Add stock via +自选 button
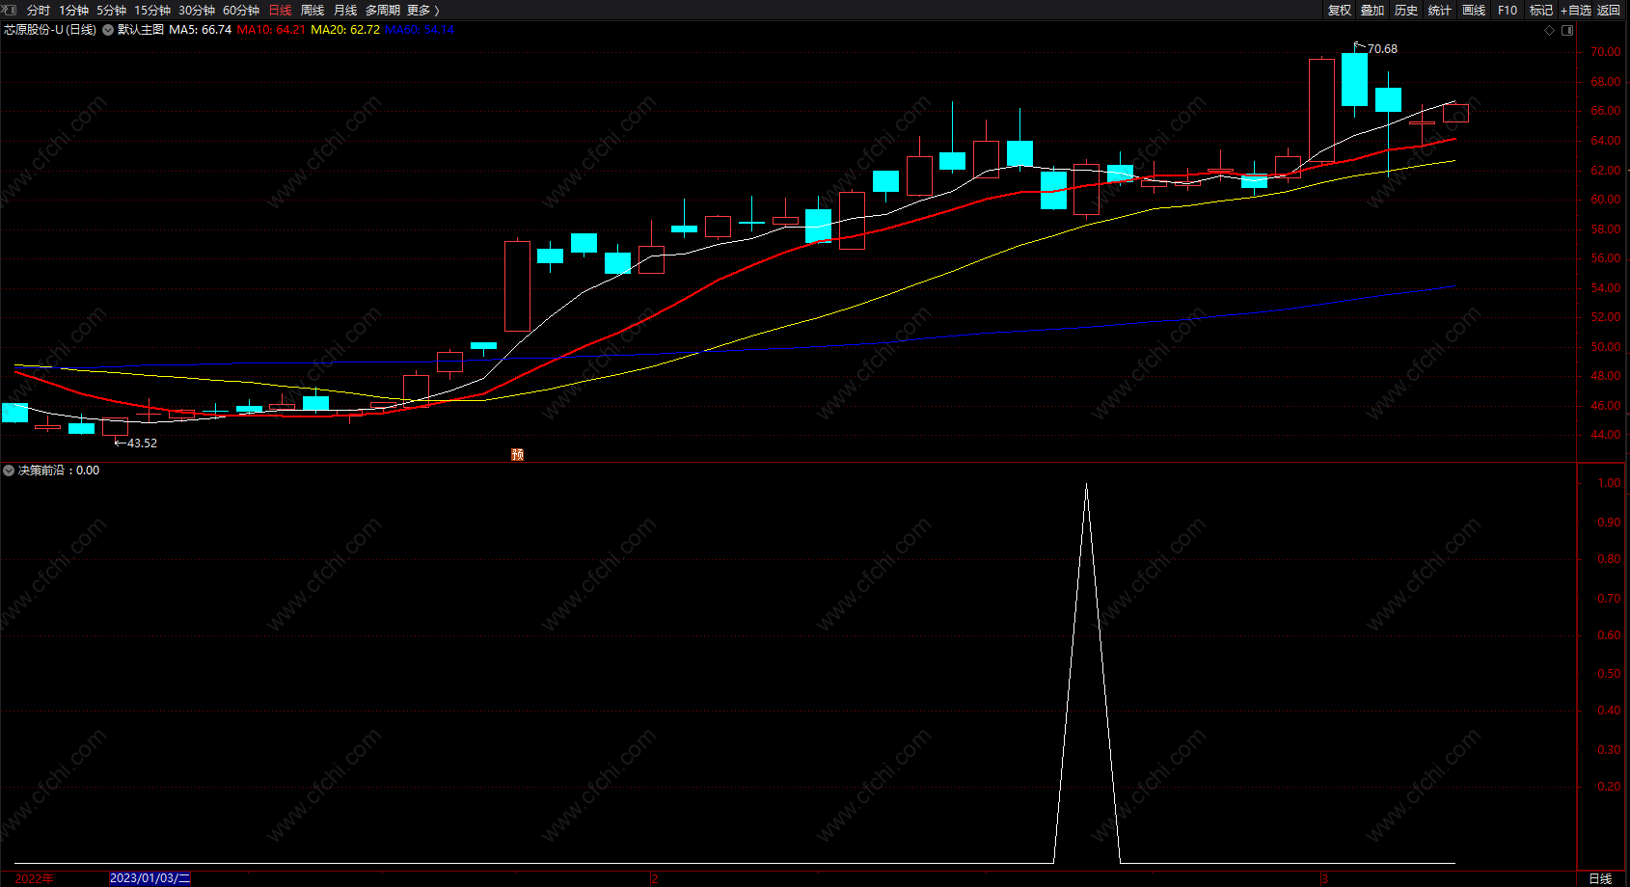The image size is (1630, 887). (1576, 10)
